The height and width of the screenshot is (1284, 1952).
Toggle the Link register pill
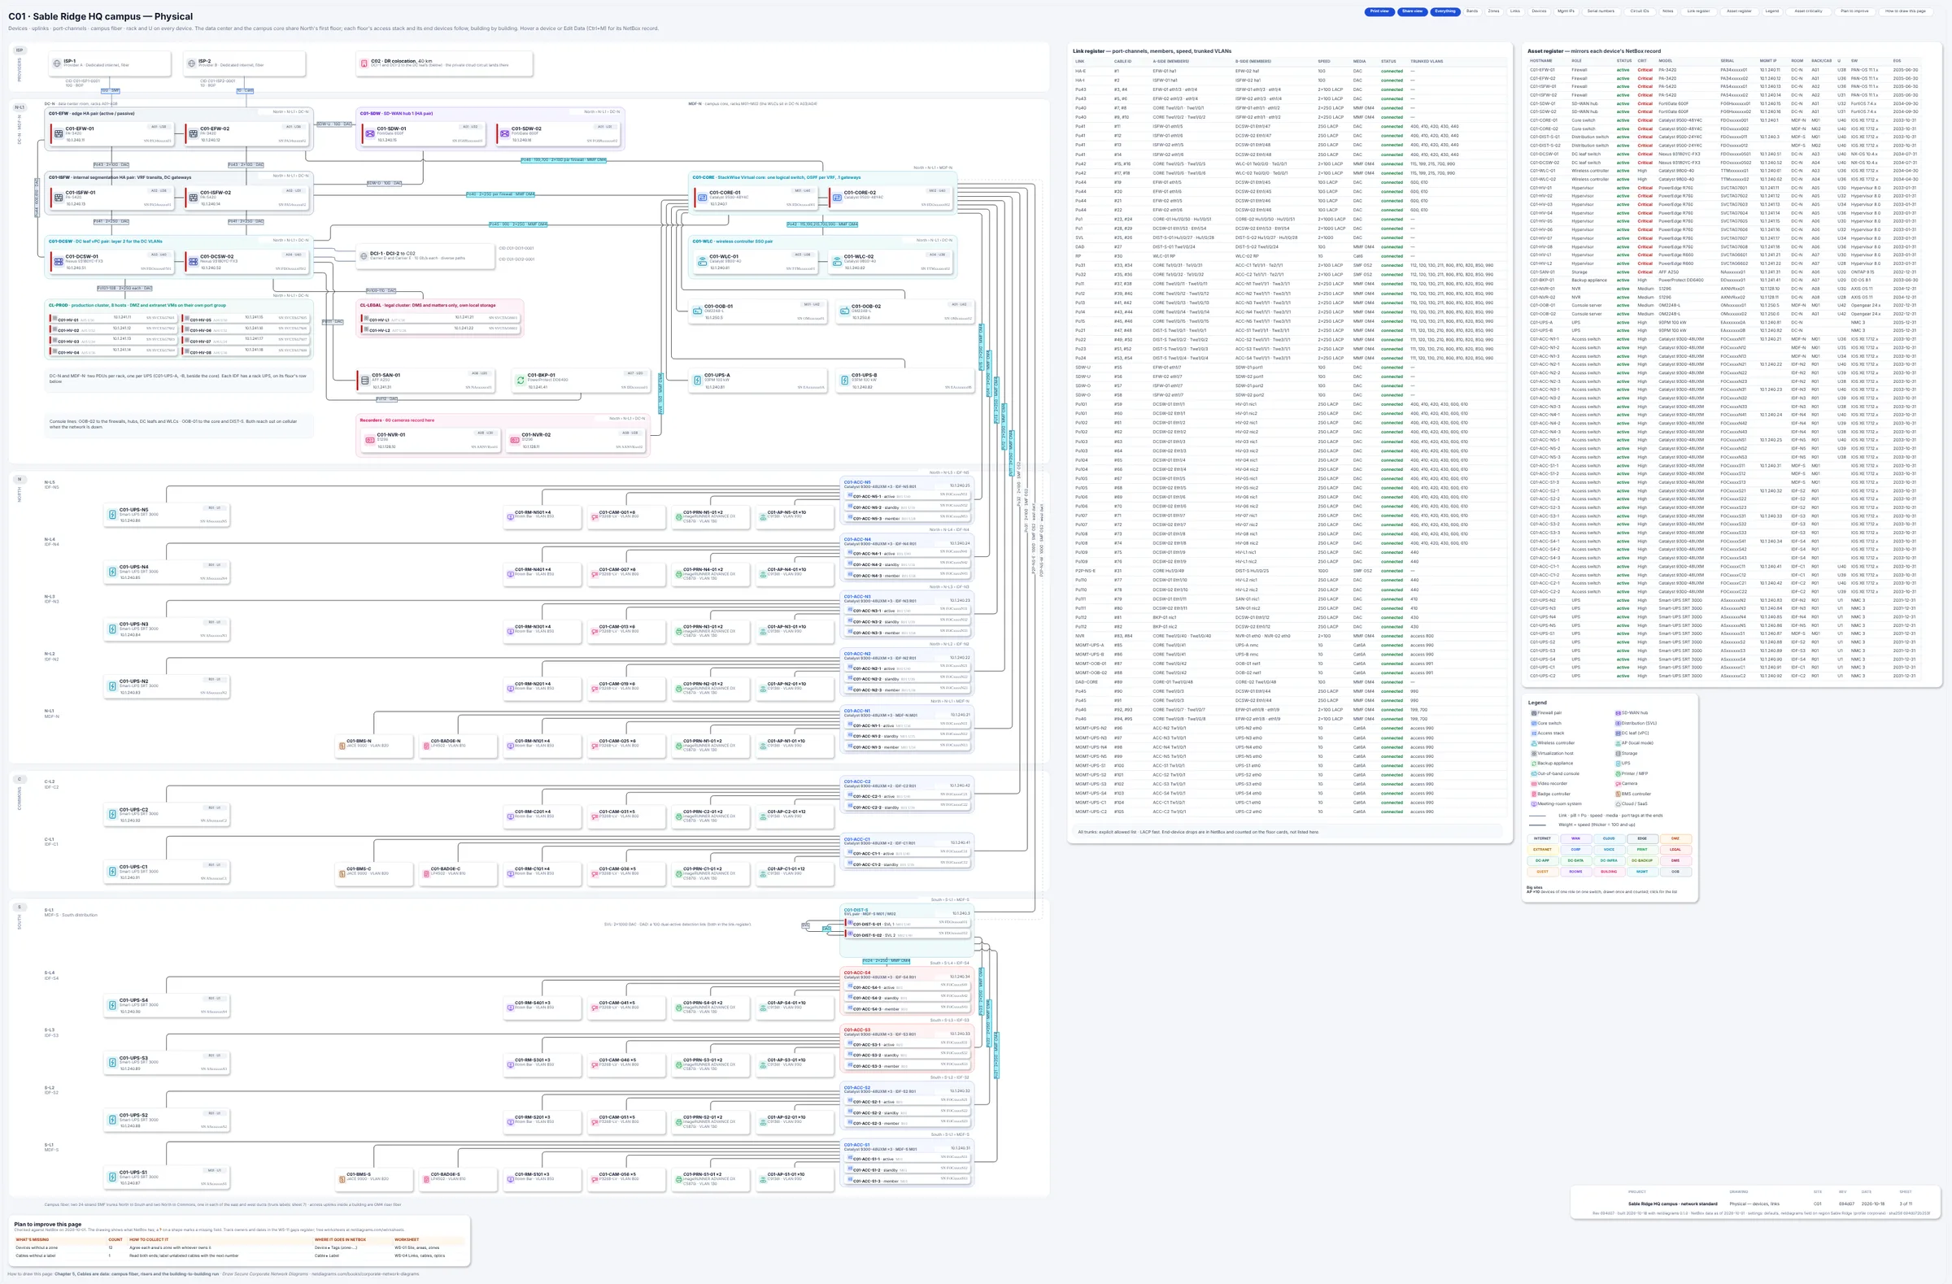(1698, 11)
